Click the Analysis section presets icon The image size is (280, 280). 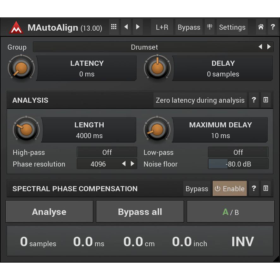pos(266,100)
